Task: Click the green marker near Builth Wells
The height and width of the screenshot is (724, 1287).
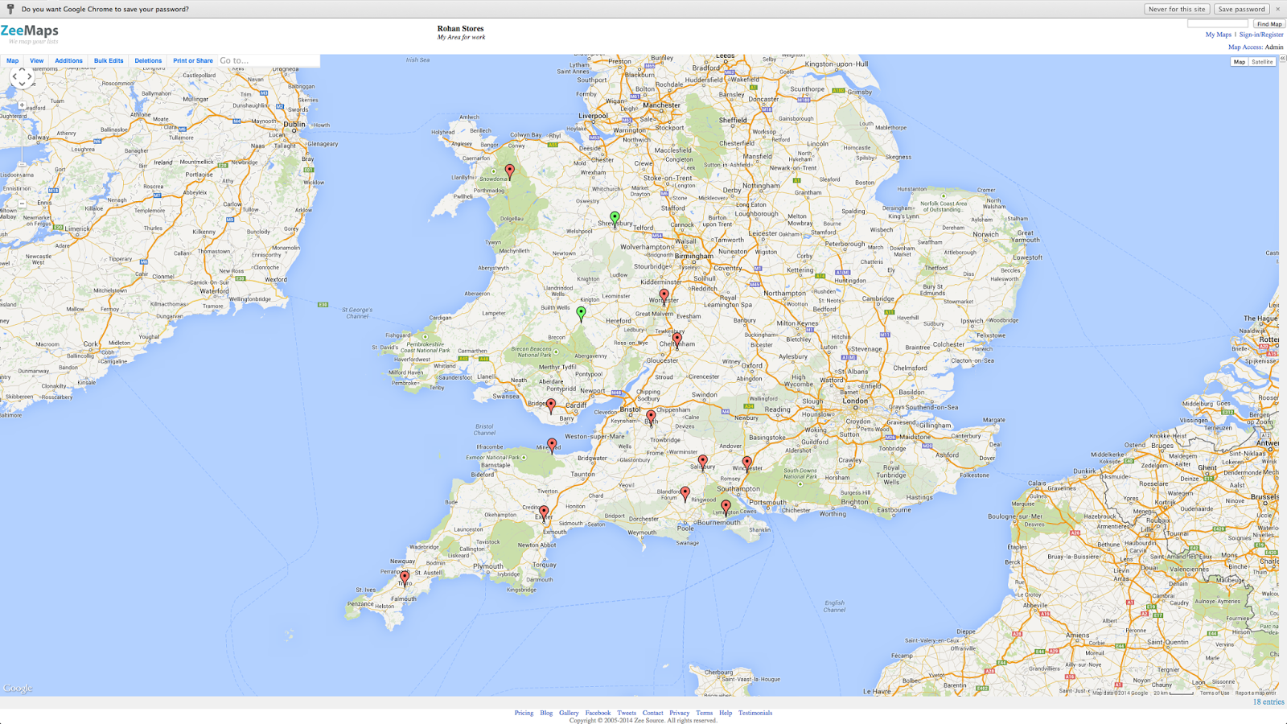Action: coord(581,313)
